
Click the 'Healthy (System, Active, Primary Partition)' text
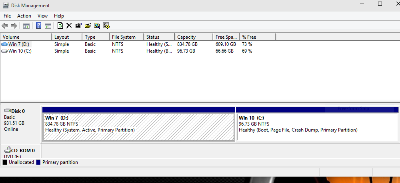tap(90, 130)
